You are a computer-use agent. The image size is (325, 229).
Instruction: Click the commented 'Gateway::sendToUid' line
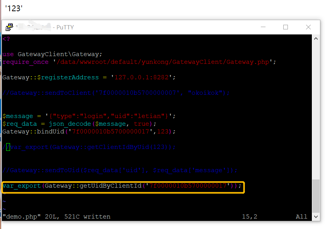[x=120, y=171]
